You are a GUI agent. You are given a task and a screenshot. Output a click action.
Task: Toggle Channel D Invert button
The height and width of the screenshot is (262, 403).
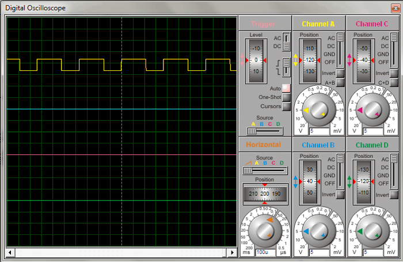click(394, 195)
